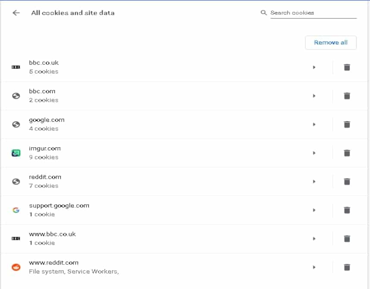Click the search magnifier icon

[263, 13]
